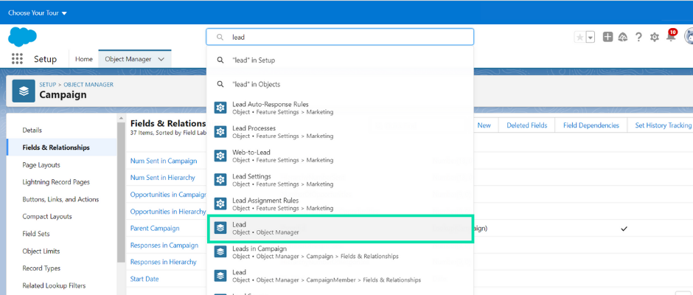Expand the Choose Your Tour dropdown
693x295 pixels.
tap(38, 13)
